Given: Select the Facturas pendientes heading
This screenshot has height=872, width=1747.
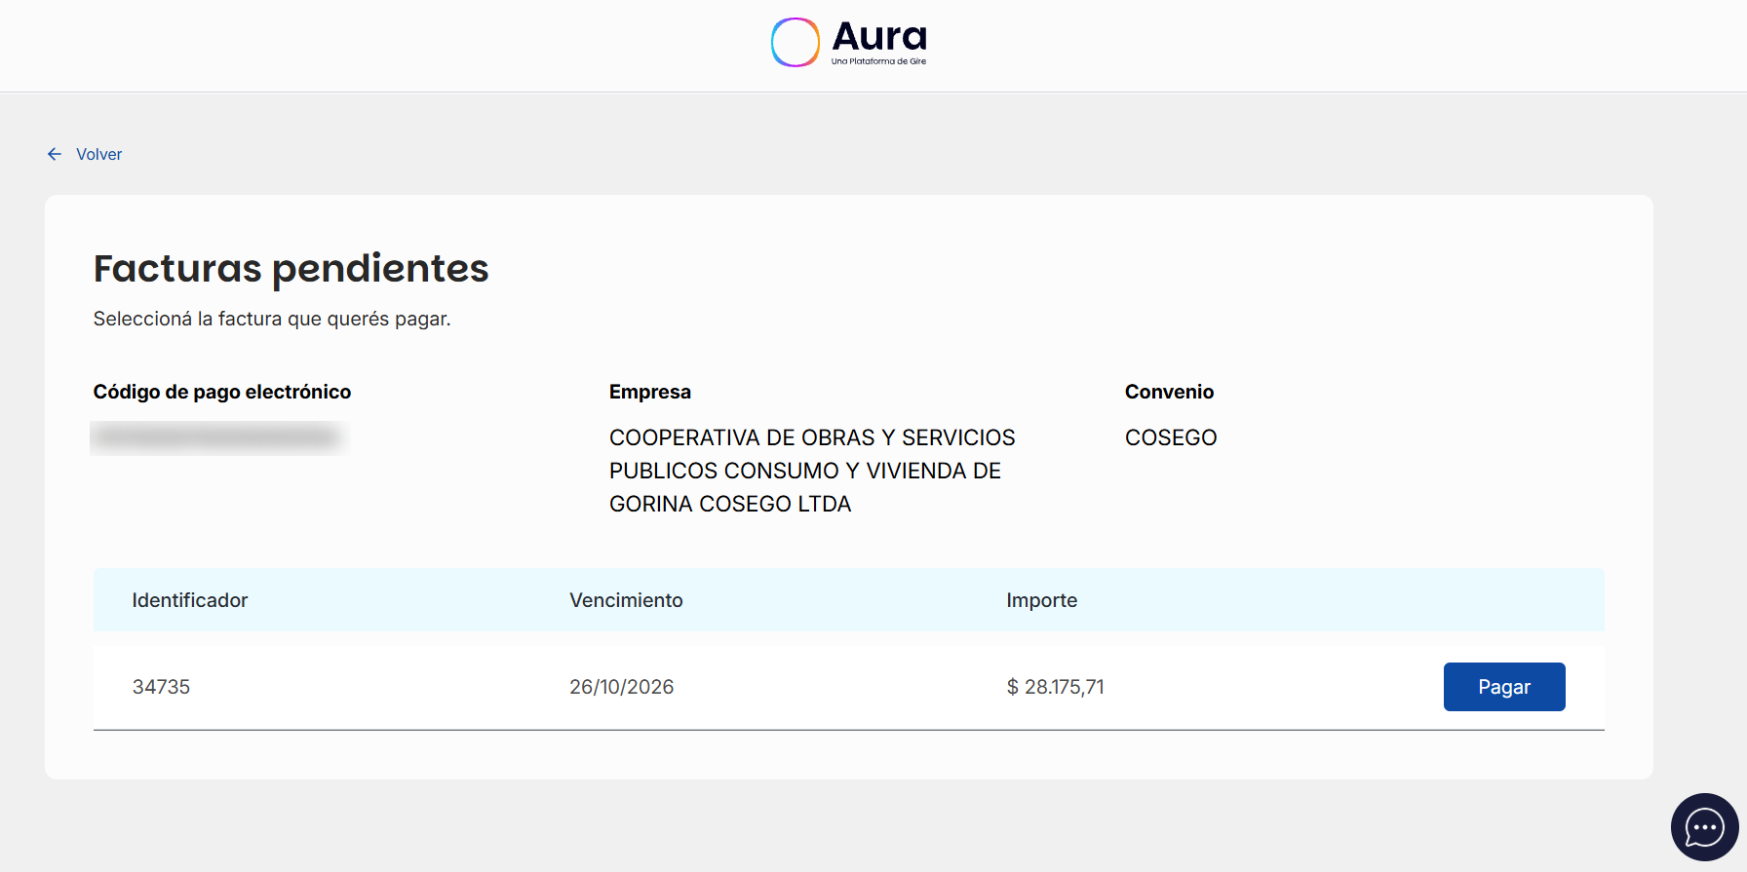Looking at the screenshot, I should (x=291, y=268).
